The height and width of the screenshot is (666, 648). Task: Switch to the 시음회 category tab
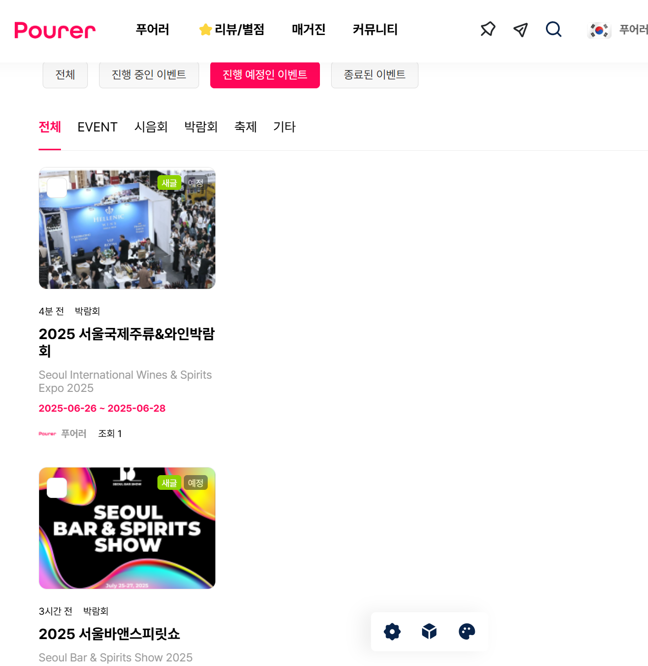tap(151, 127)
